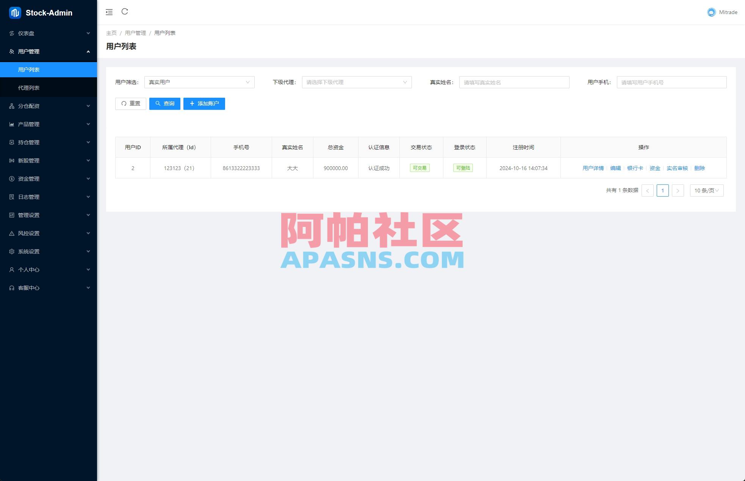Screen dimensions: 745x481
Task: Collapse the sidebar using the indent icon
Action: click(109, 12)
